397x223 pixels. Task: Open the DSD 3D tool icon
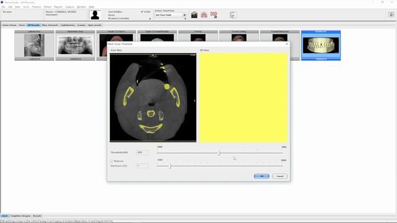tap(213, 15)
